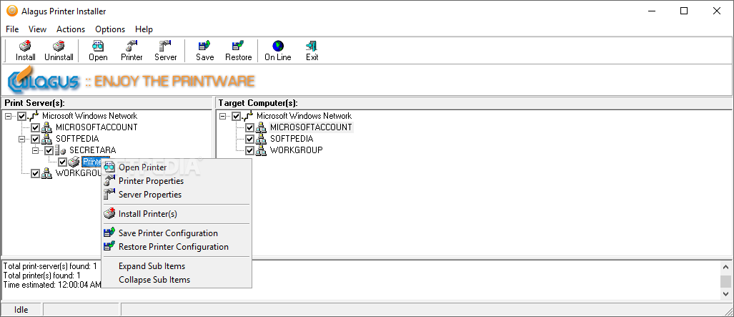Uncheck WORKGROUP in Target Computers
The width and height of the screenshot is (734, 317).
click(250, 150)
